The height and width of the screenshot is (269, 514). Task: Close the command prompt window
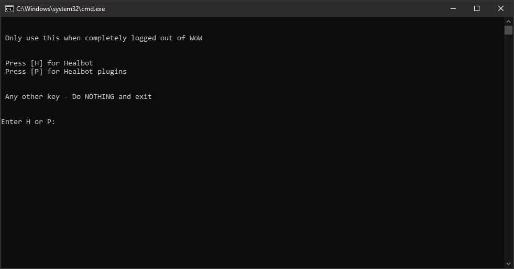tap(501, 8)
